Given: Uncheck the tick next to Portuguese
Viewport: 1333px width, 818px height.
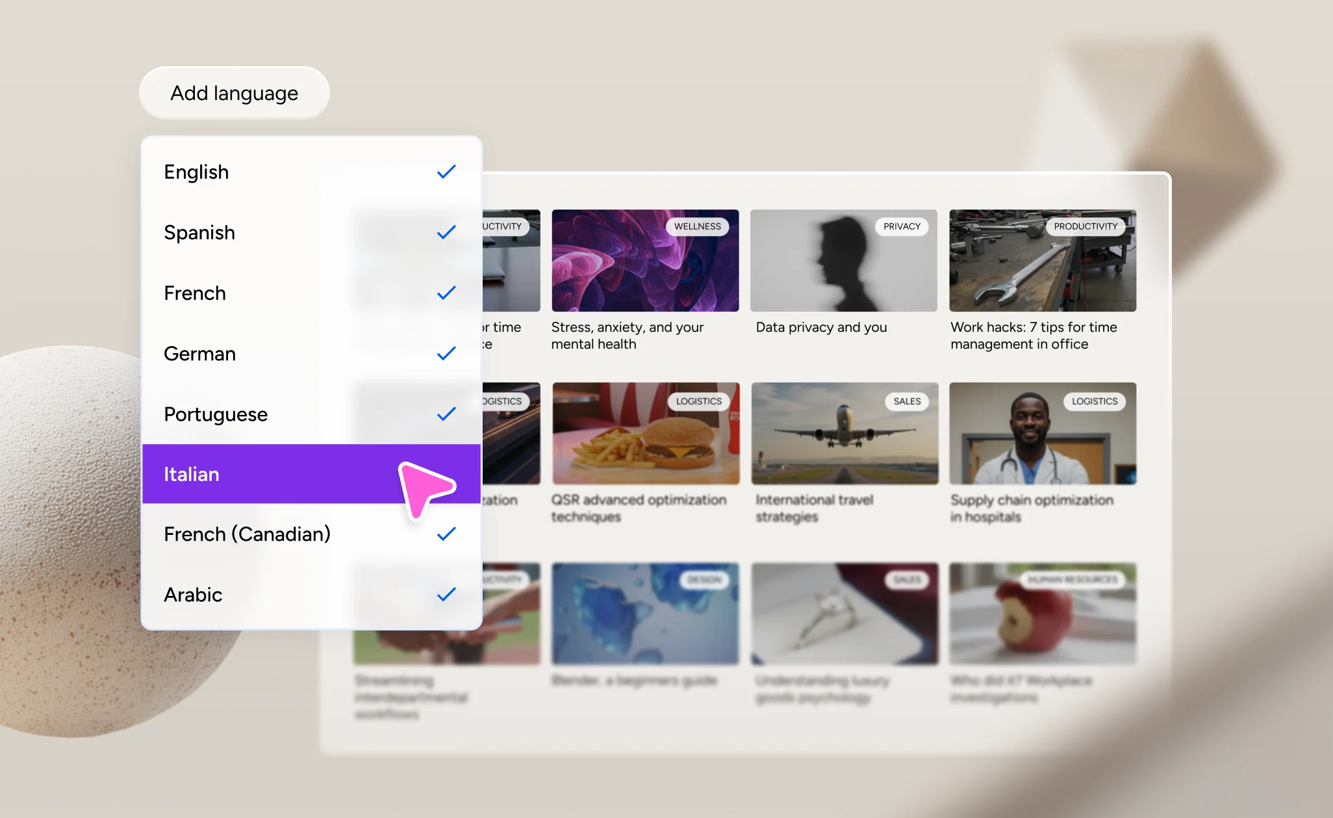Looking at the screenshot, I should pyautogui.click(x=446, y=414).
